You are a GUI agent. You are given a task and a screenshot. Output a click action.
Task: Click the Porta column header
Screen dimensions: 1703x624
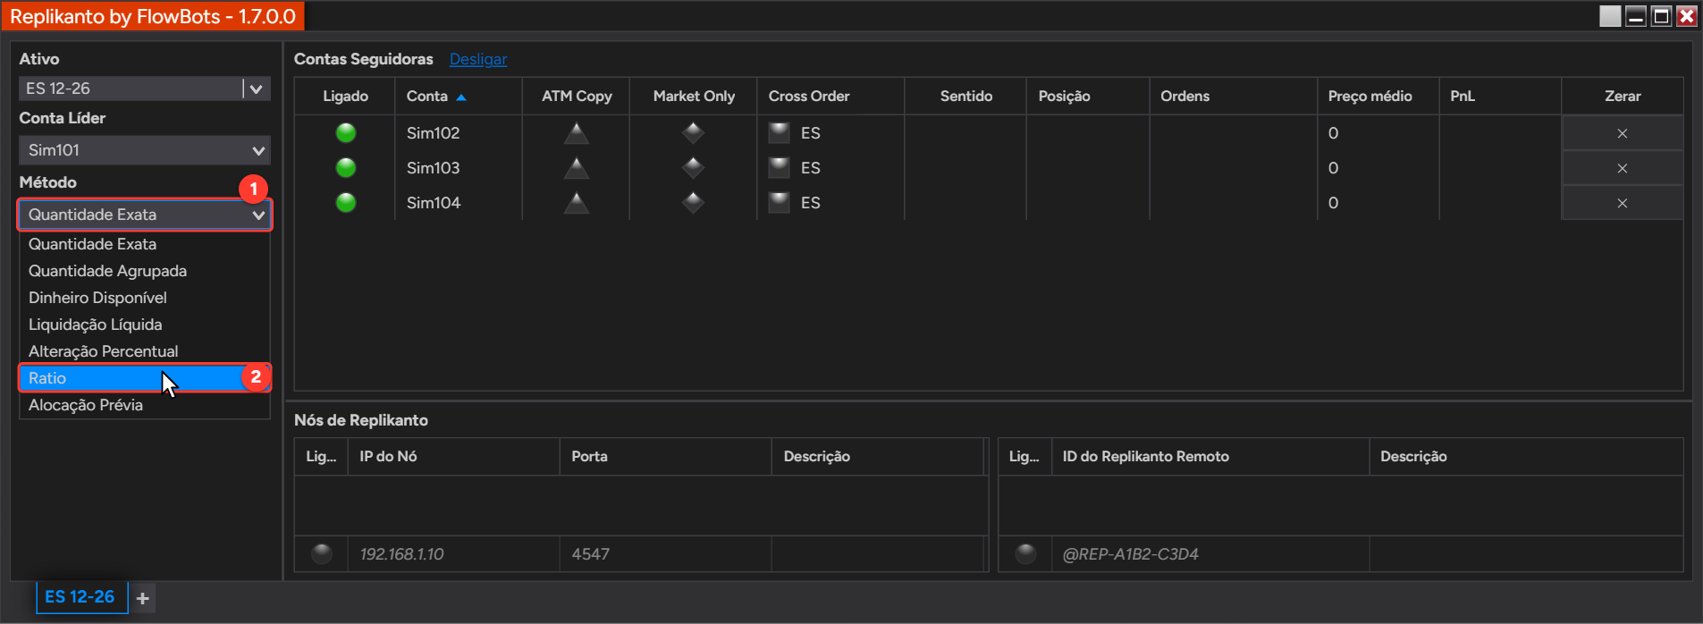(666, 457)
